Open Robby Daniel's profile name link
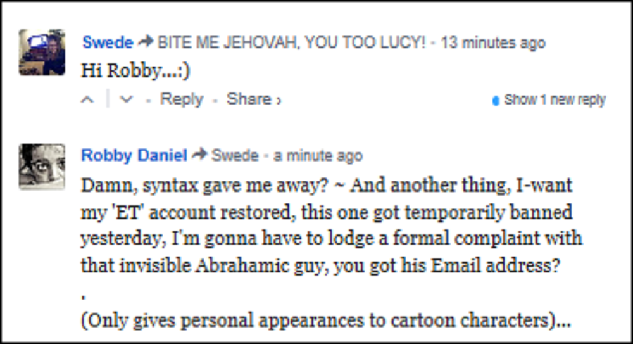 click(x=134, y=155)
